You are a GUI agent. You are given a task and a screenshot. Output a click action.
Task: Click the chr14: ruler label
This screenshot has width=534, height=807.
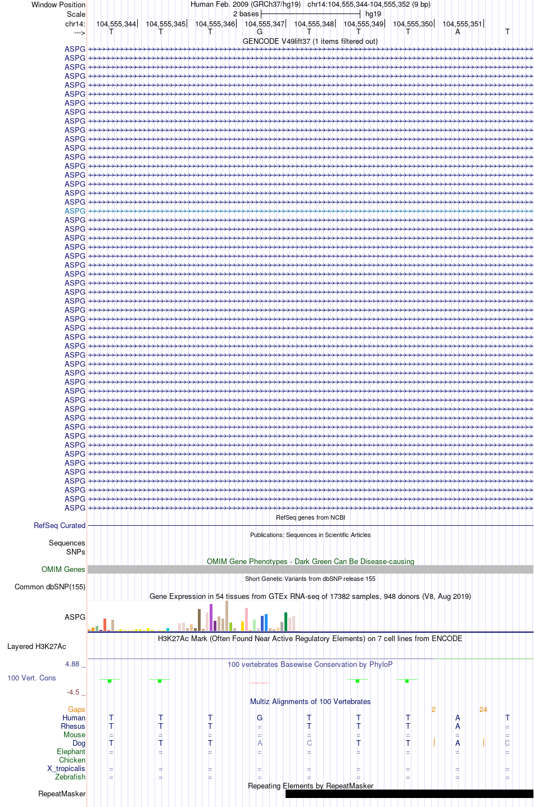click(x=75, y=24)
